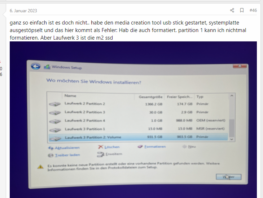263x198 pixels.
Task: Click the 174.7 GB free space cell
Action: pos(185,104)
